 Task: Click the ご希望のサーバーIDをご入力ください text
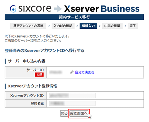click(33, 41)
